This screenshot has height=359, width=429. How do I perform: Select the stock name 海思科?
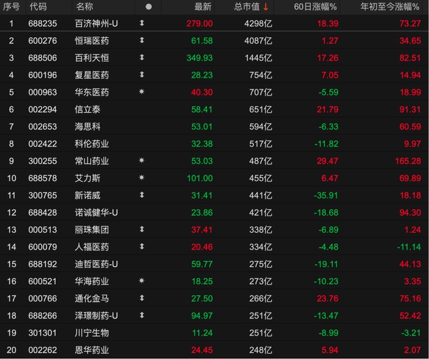click(x=88, y=127)
